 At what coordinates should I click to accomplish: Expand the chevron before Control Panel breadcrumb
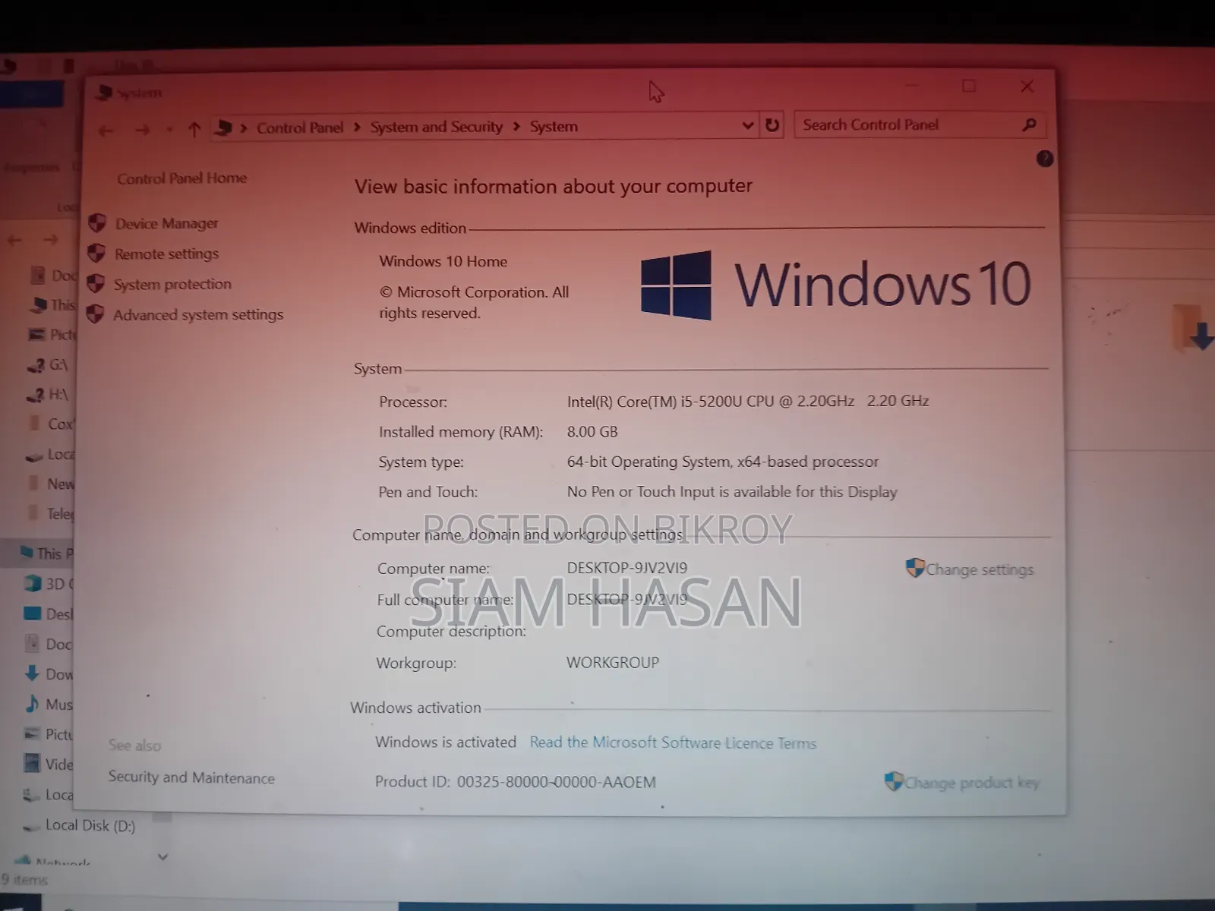tap(244, 128)
